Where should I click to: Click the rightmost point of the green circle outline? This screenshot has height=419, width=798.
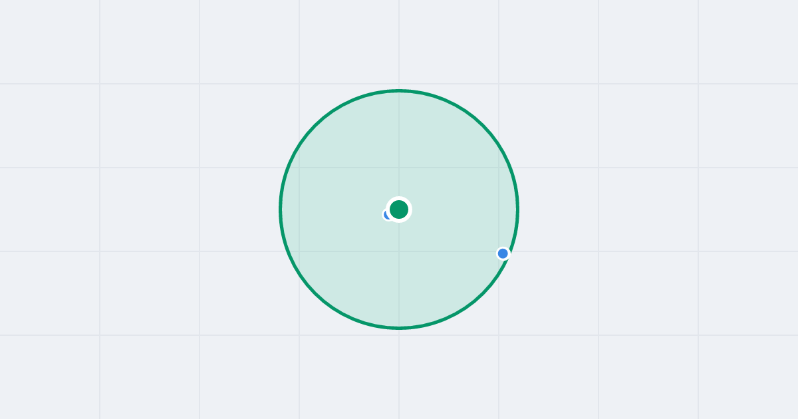point(517,209)
